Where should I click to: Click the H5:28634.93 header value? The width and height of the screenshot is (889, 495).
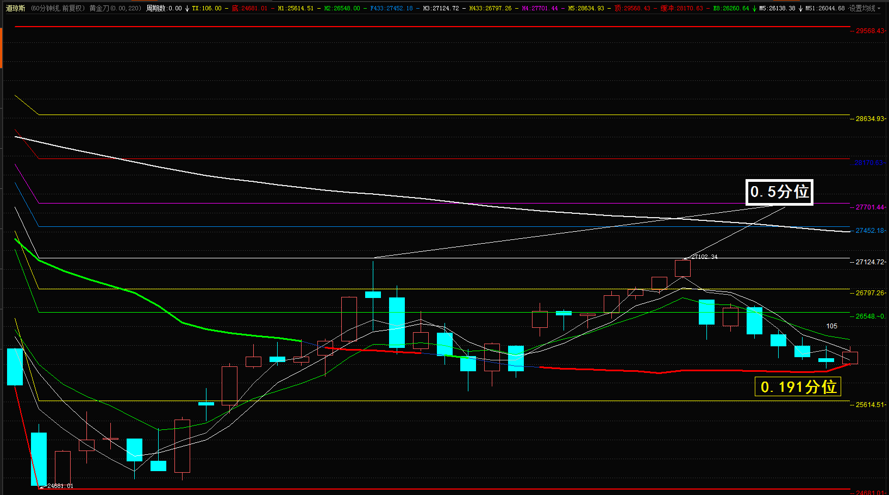[586, 8]
